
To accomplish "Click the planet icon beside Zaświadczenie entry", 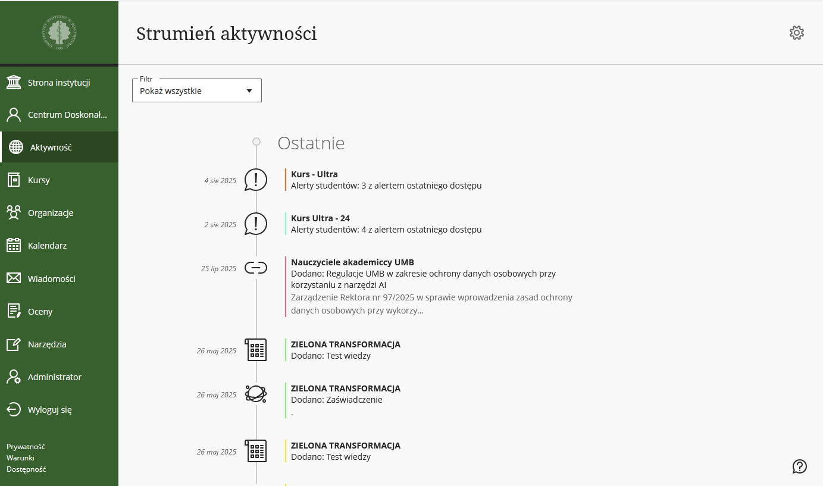I will pyautogui.click(x=256, y=394).
